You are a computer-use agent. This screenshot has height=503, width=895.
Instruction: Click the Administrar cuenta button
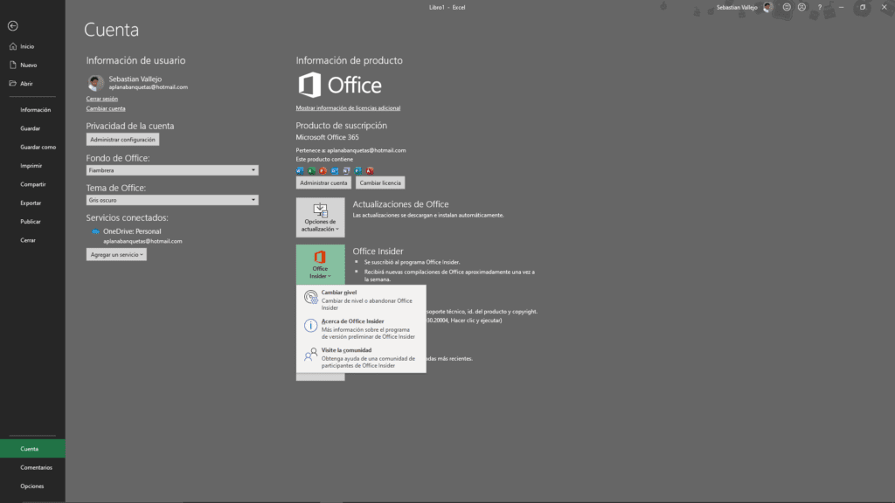coord(323,183)
